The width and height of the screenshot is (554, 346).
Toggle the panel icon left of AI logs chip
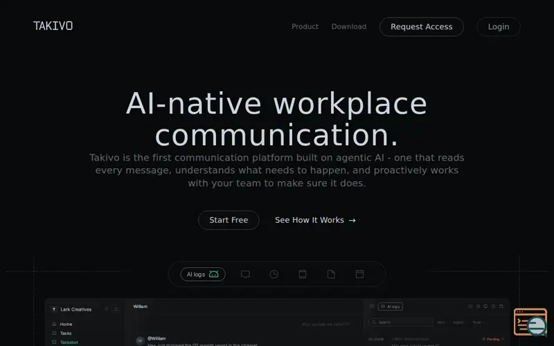[x=372, y=306]
